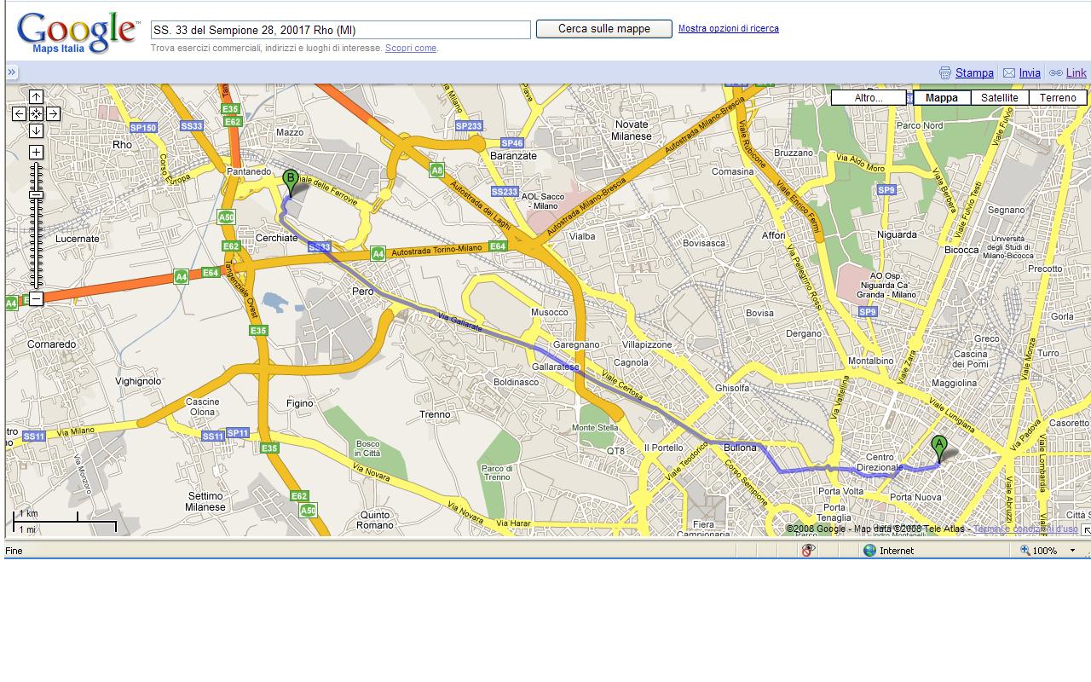Click the Cornaredo town label
Image resolution: width=1091 pixels, height=682 pixels.
pos(51,344)
